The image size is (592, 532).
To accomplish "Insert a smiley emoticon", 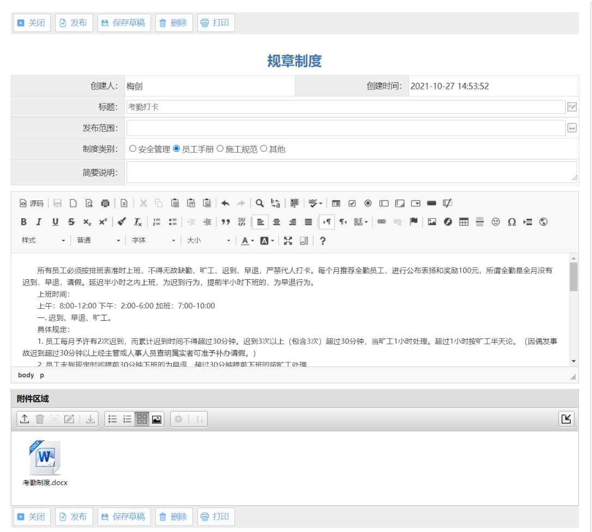I will (x=496, y=222).
